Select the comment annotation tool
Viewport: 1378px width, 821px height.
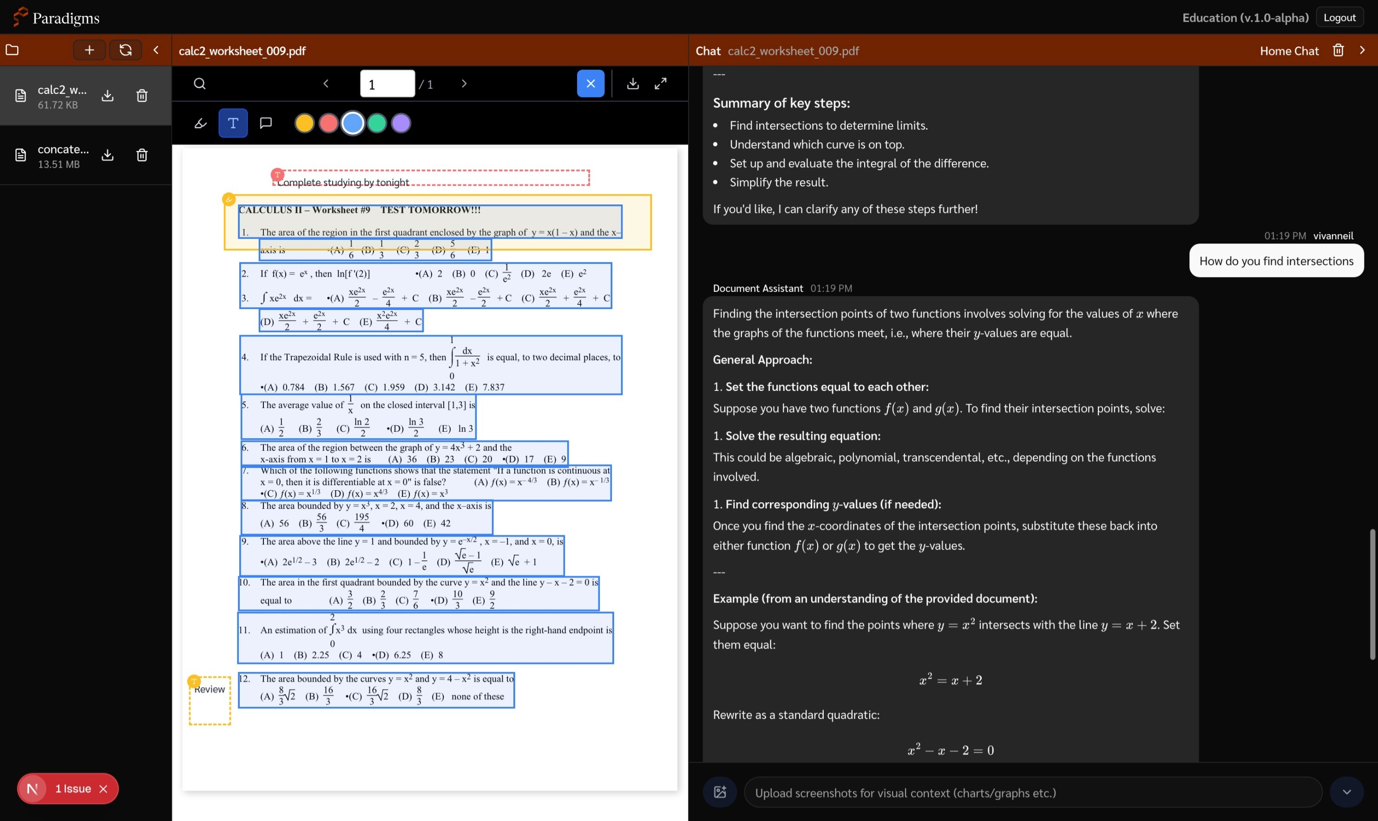point(266,123)
